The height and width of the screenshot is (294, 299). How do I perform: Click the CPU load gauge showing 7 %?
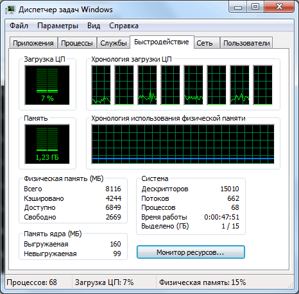[47, 85]
